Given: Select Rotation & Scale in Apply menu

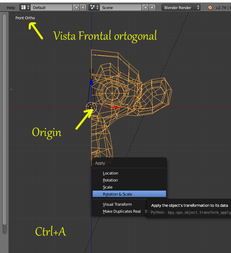Looking at the screenshot, I should tap(129, 194).
